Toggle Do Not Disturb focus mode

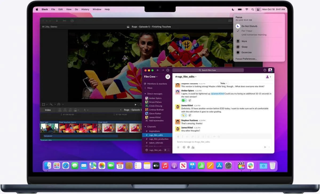point(238,26)
